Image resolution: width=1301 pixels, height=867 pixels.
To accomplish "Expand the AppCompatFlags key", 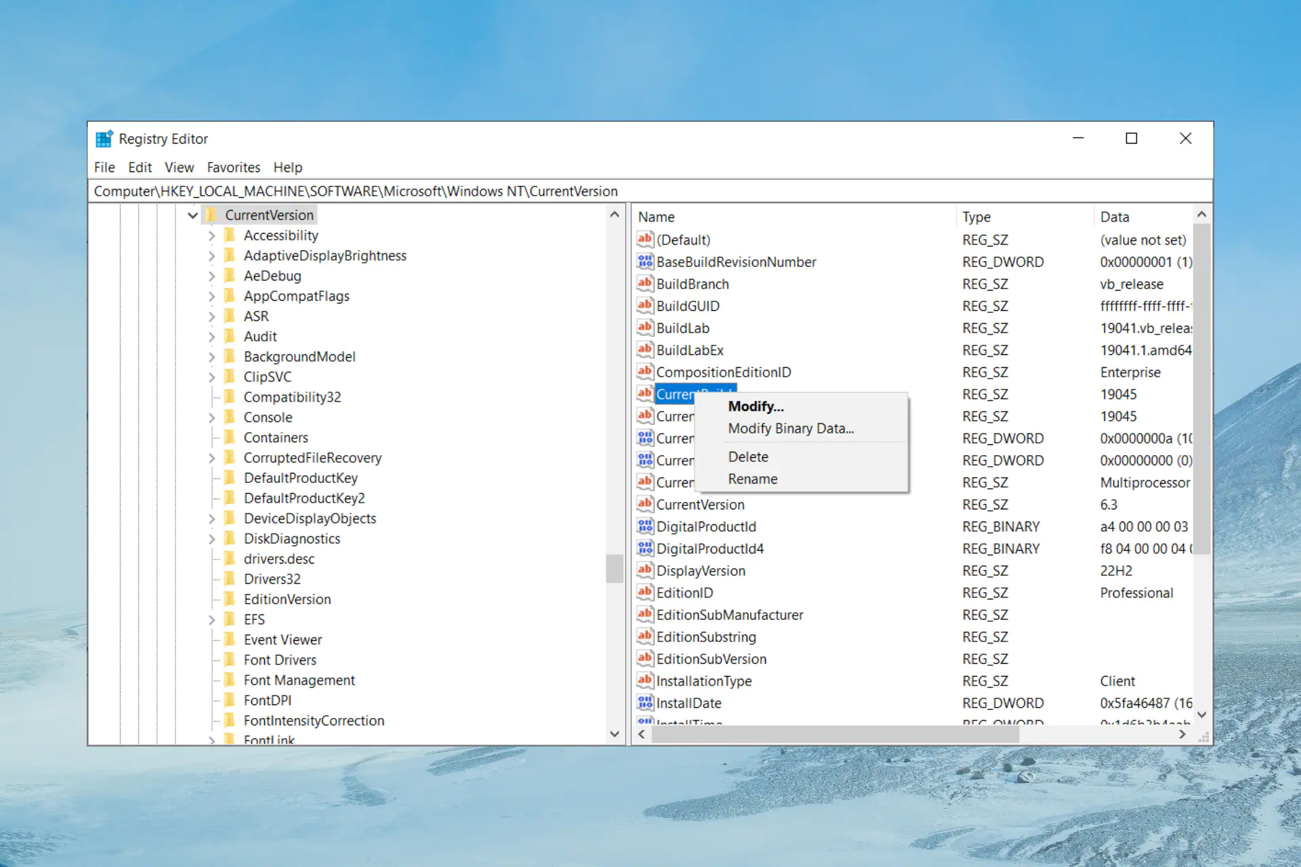I will [x=211, y=296].
